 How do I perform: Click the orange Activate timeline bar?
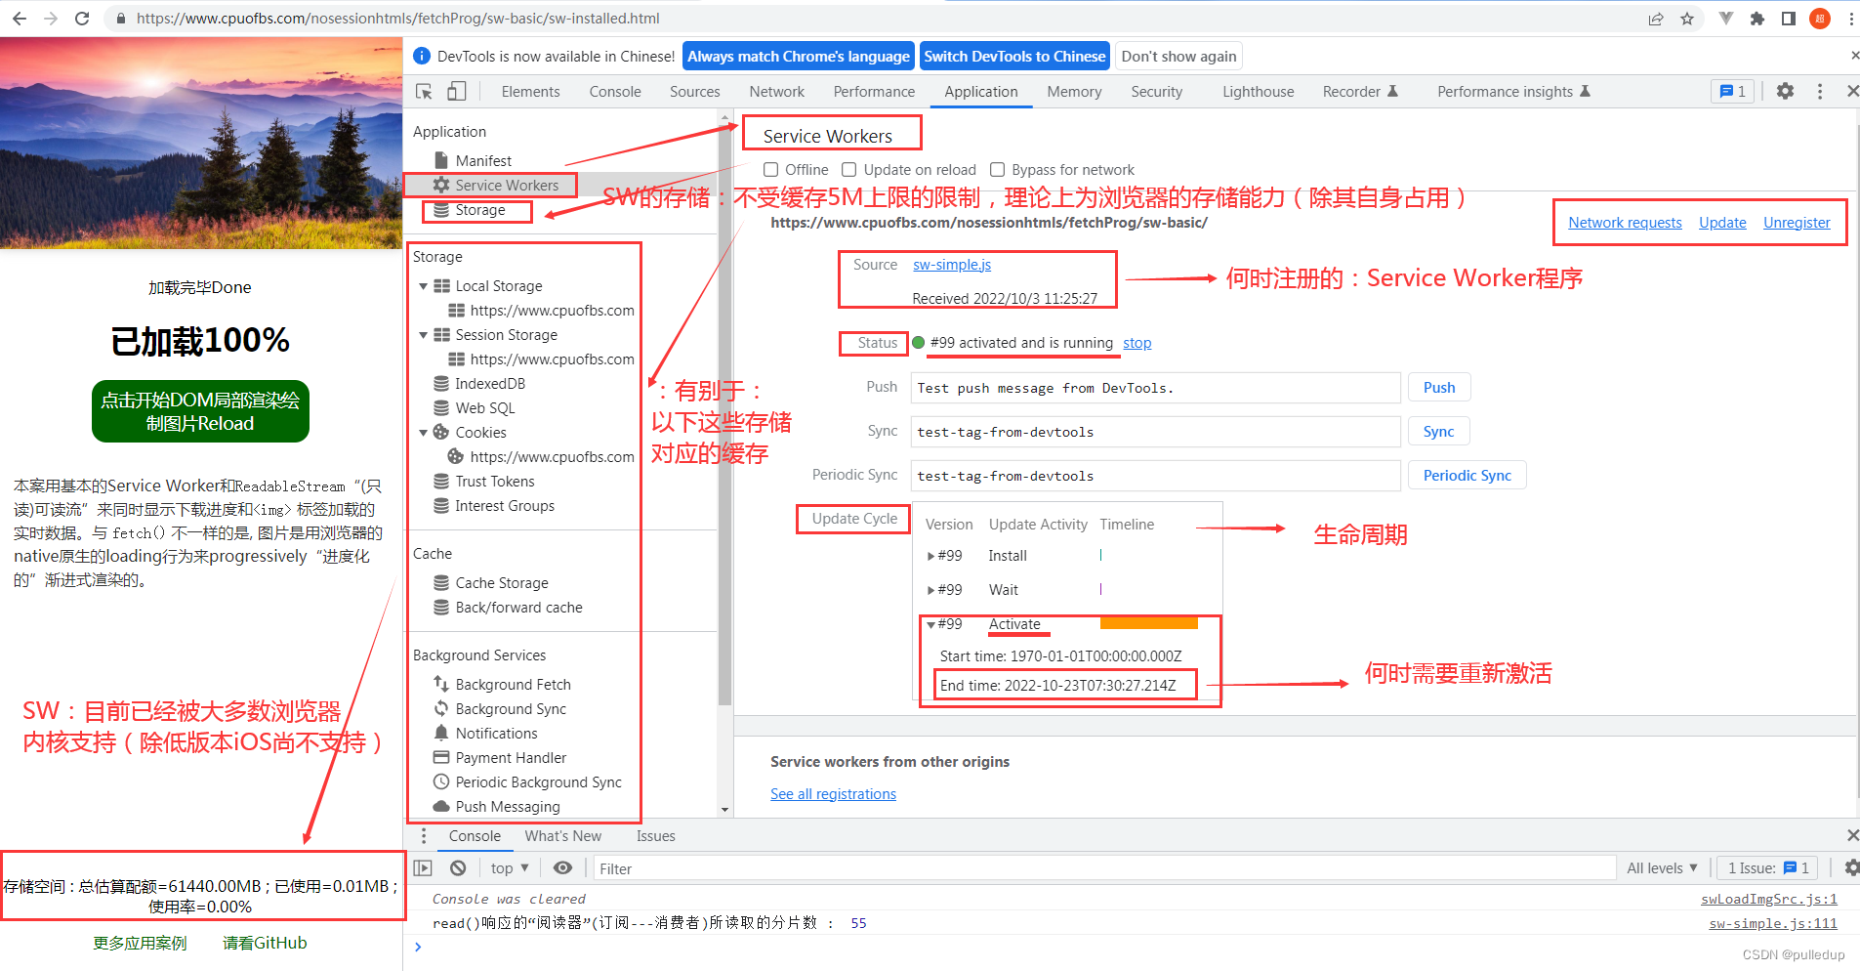(1148, 623)
